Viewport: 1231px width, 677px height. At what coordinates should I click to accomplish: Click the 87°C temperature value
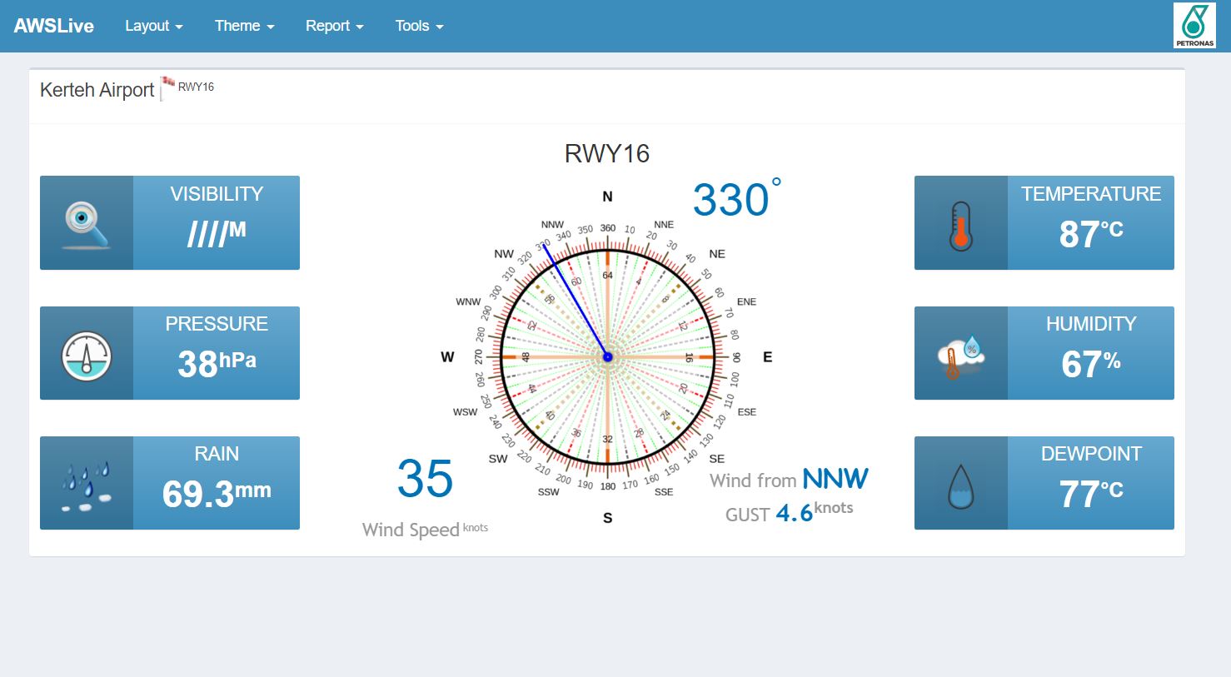point(1090,234)
